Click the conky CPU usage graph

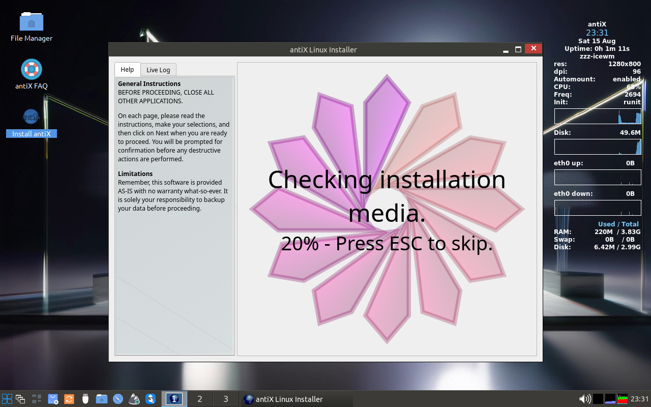598,116
